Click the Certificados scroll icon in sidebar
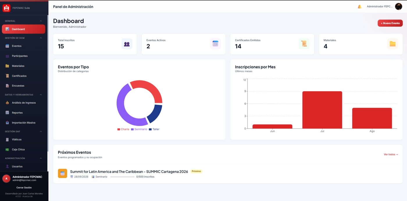The image size is (407, 201). tap(7, 76)
